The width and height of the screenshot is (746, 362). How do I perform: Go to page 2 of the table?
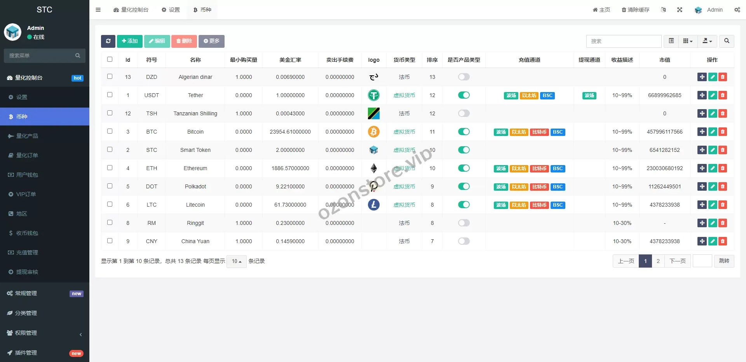(658, 261)
